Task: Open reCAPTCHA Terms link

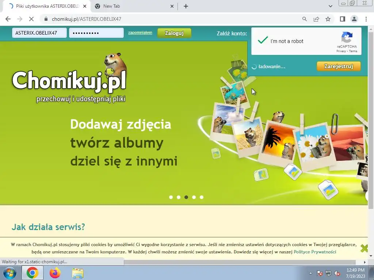Action: point(353,51)
